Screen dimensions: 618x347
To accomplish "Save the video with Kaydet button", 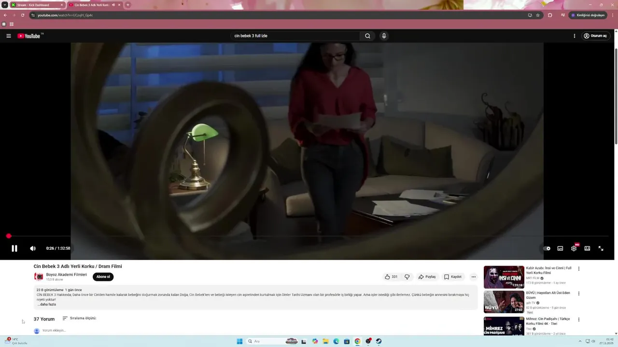I will coord(453,277).
